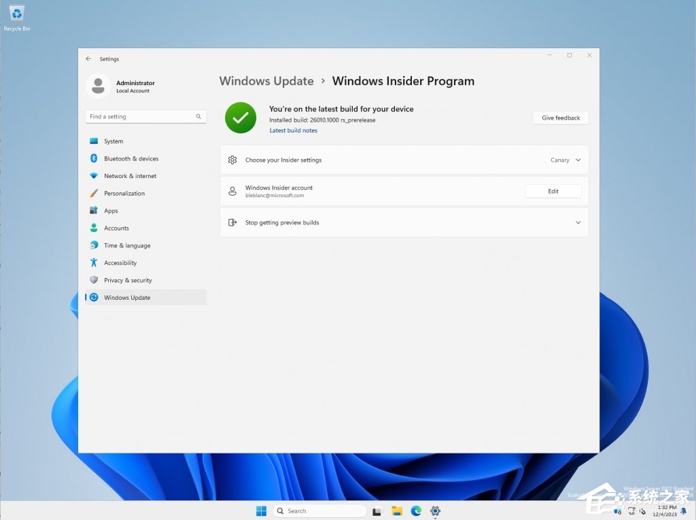Click the Windows Update breadcrumb

pos(266,81)
